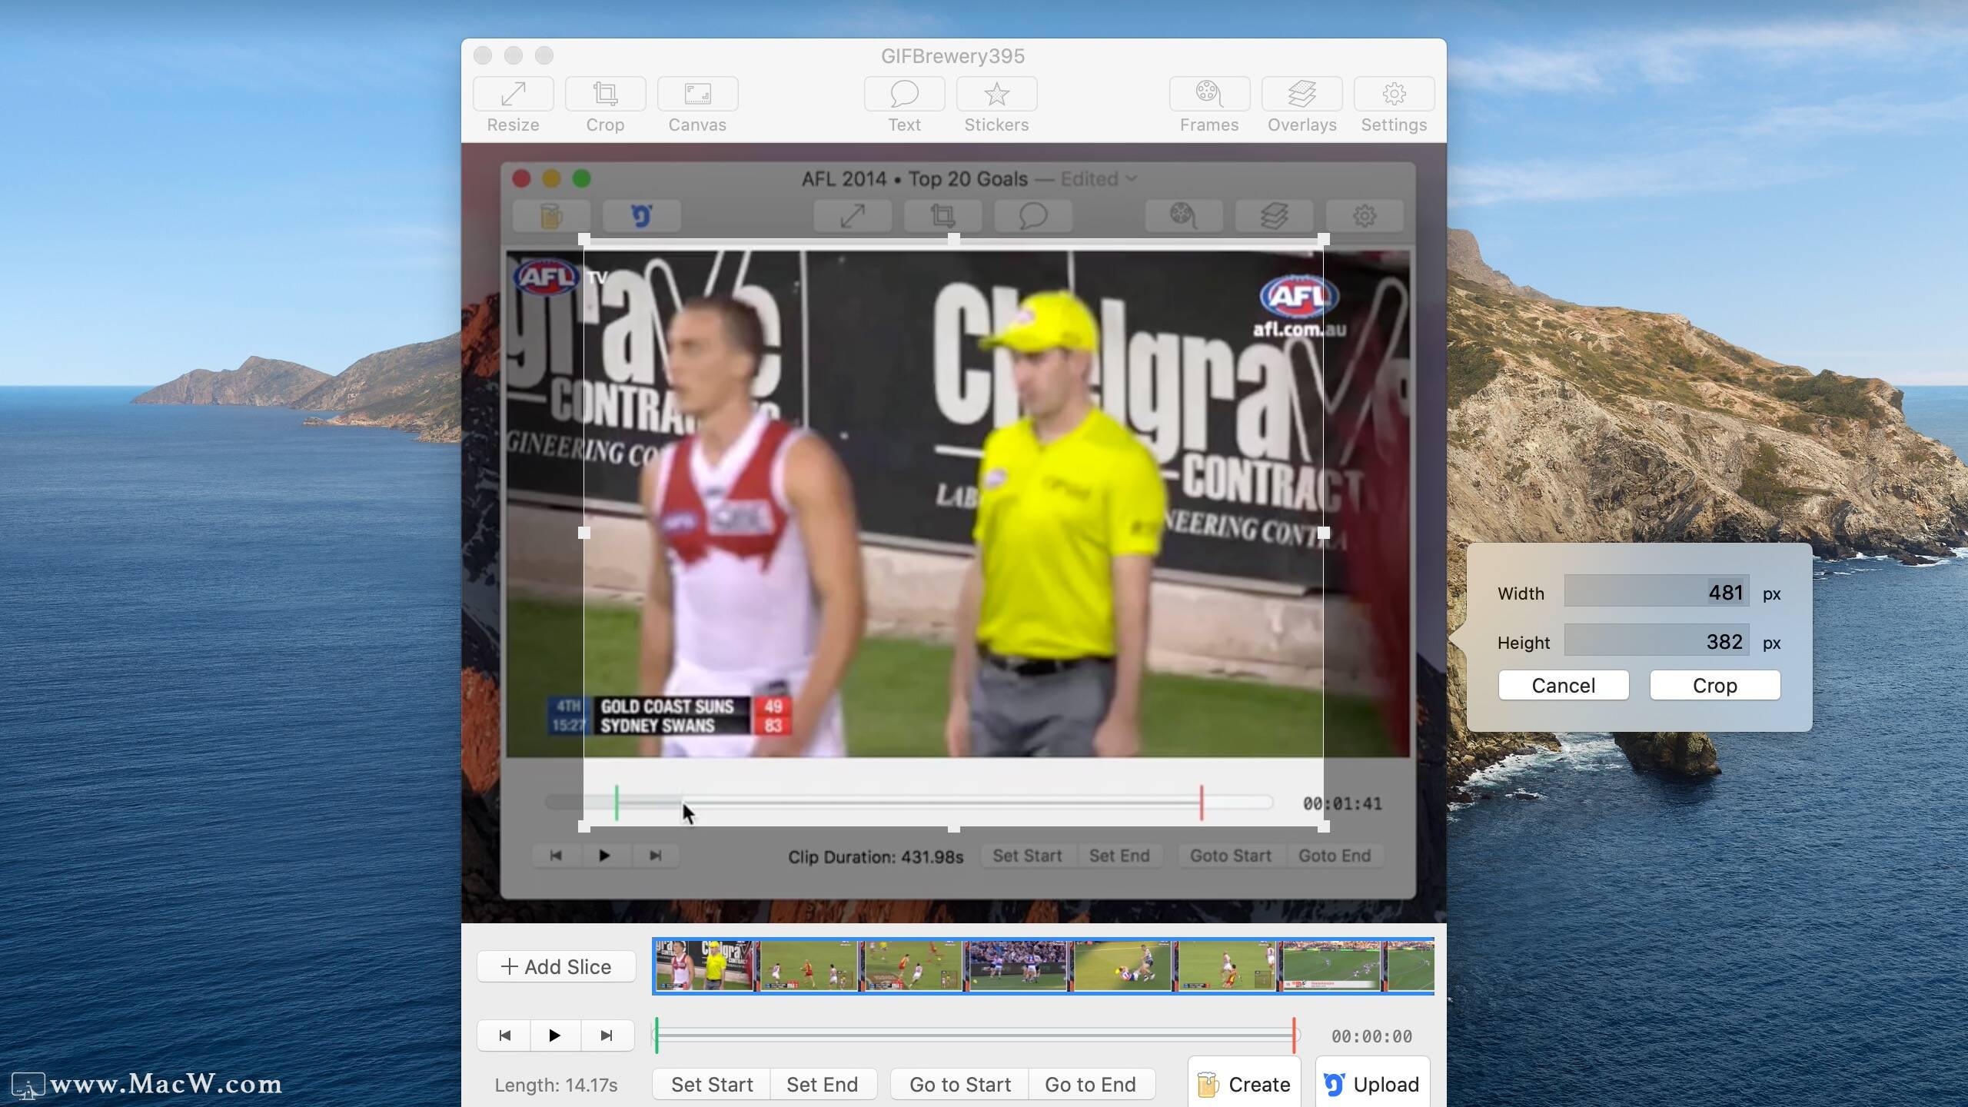
Task: Click the Gfycat icon in video window
Action: click(642, 216)
